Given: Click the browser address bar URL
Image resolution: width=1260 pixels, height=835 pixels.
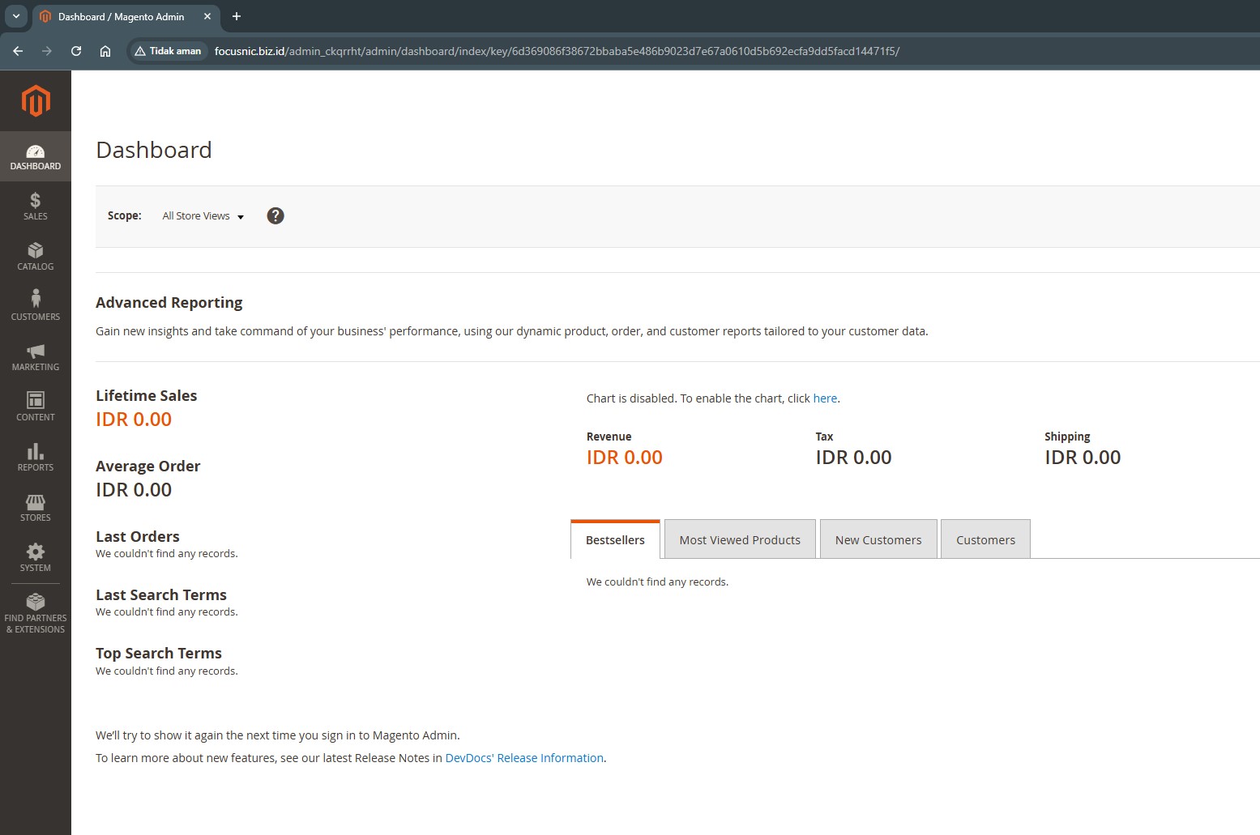Looking at the screenshot, I should click(557, 51).
